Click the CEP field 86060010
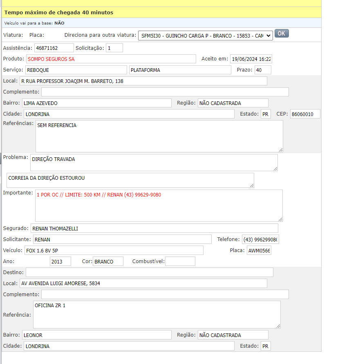 click(x=305, y=114)
